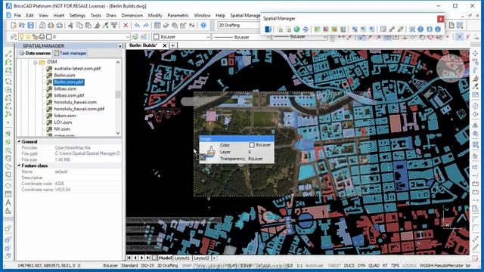
Task: Close the Berlin Builds drawing tab
Action: coord(165,45)
